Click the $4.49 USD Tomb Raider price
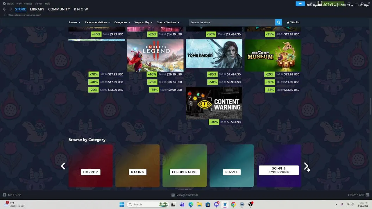372x209 pixels. [234, 74]
